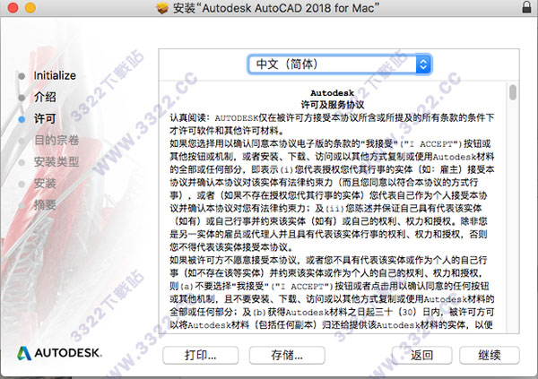538x379 pixels.
Task: Click the lock icon in title bar
Action: click(x=526, y=7)
